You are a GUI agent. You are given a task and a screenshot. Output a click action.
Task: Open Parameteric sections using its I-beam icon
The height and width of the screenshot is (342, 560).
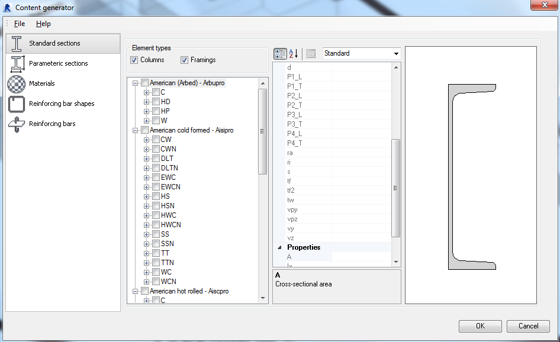tap(16, 63)
